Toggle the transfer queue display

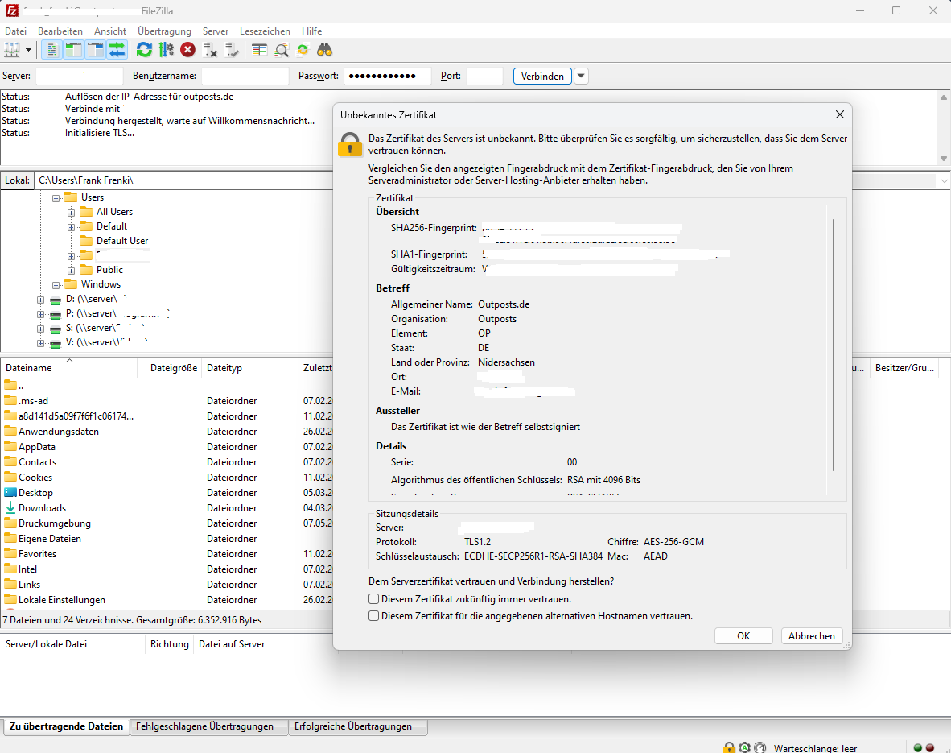(117, 51)
